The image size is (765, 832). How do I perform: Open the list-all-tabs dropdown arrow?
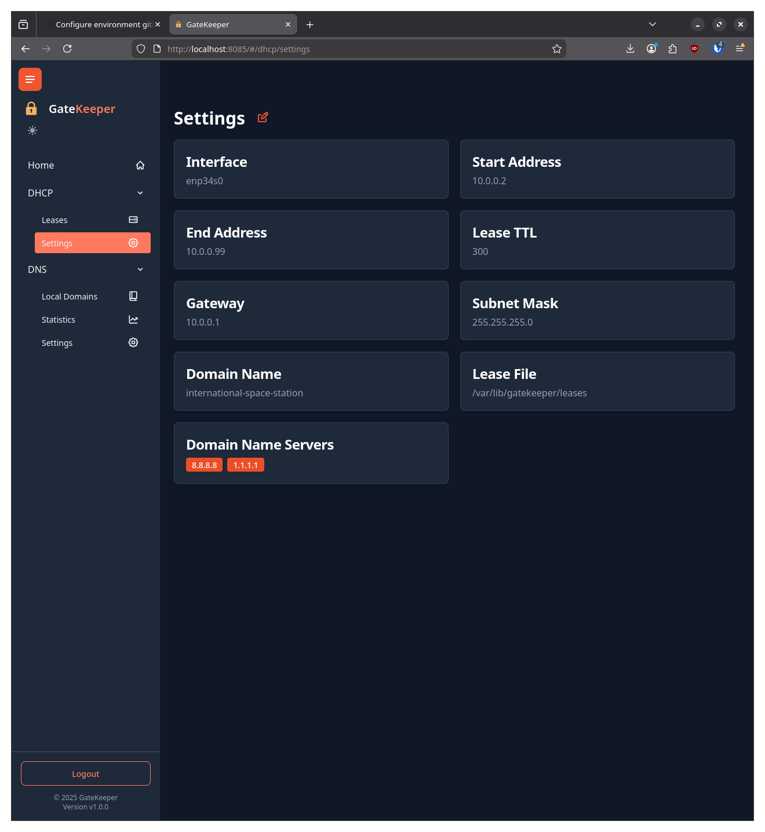[652, 24]
